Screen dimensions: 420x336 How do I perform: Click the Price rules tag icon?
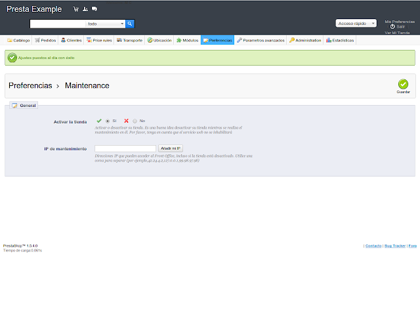click(x=89, y=40)
